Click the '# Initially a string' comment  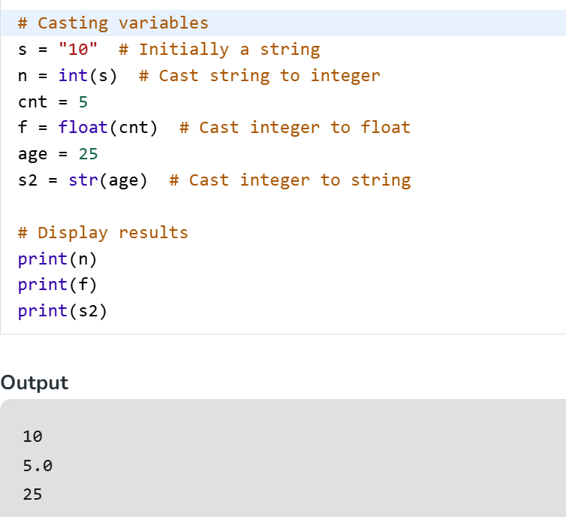[219, 50]
